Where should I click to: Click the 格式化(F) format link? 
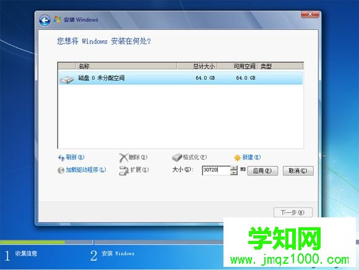[x=194, y=157]
